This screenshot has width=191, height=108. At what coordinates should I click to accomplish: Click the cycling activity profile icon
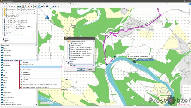(53, 7)
